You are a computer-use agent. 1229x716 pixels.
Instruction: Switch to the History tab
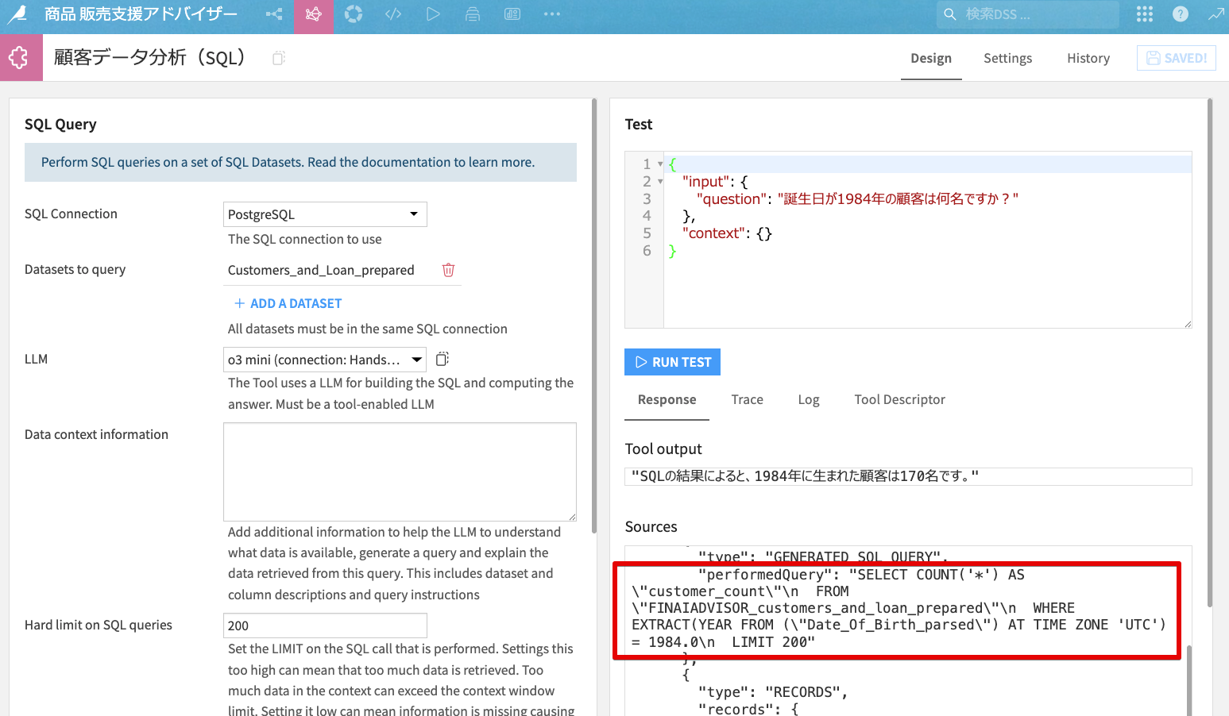(1088, 58)
